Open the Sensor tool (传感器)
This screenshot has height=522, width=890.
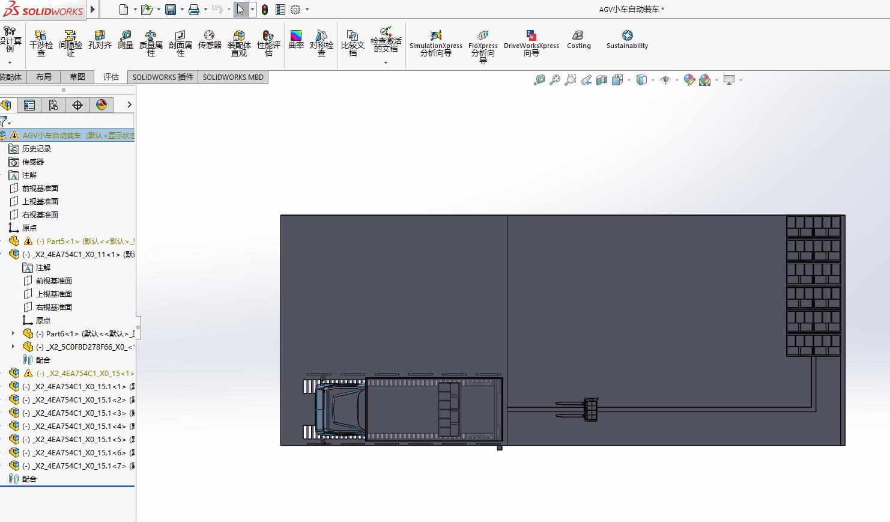click(x=210, y=40)
